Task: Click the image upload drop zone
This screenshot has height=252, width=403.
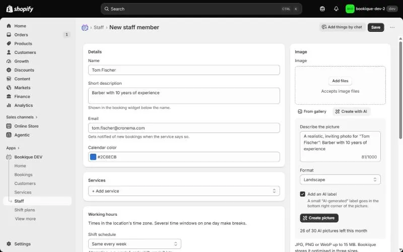Action: coord(340,85)
